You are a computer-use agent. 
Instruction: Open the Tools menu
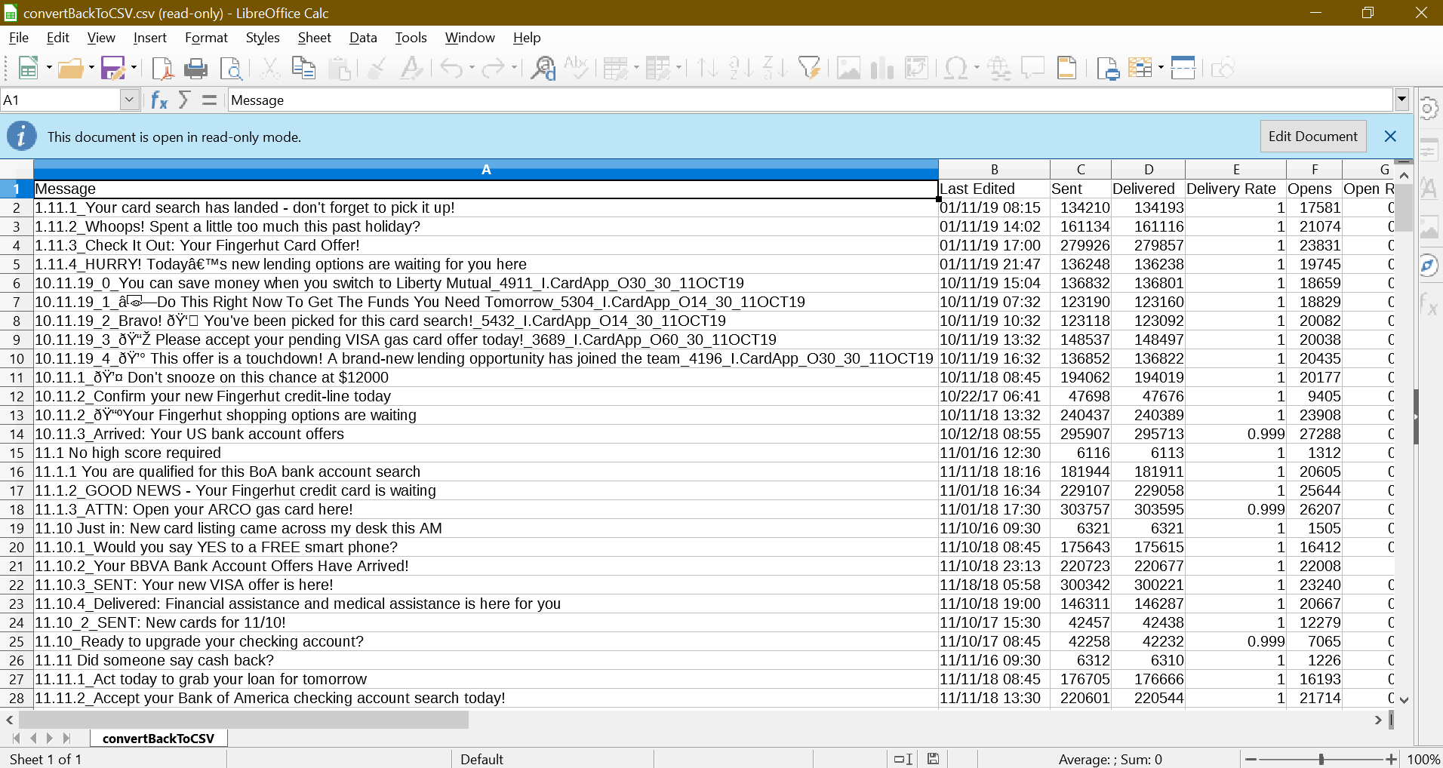tap(411, 38)
